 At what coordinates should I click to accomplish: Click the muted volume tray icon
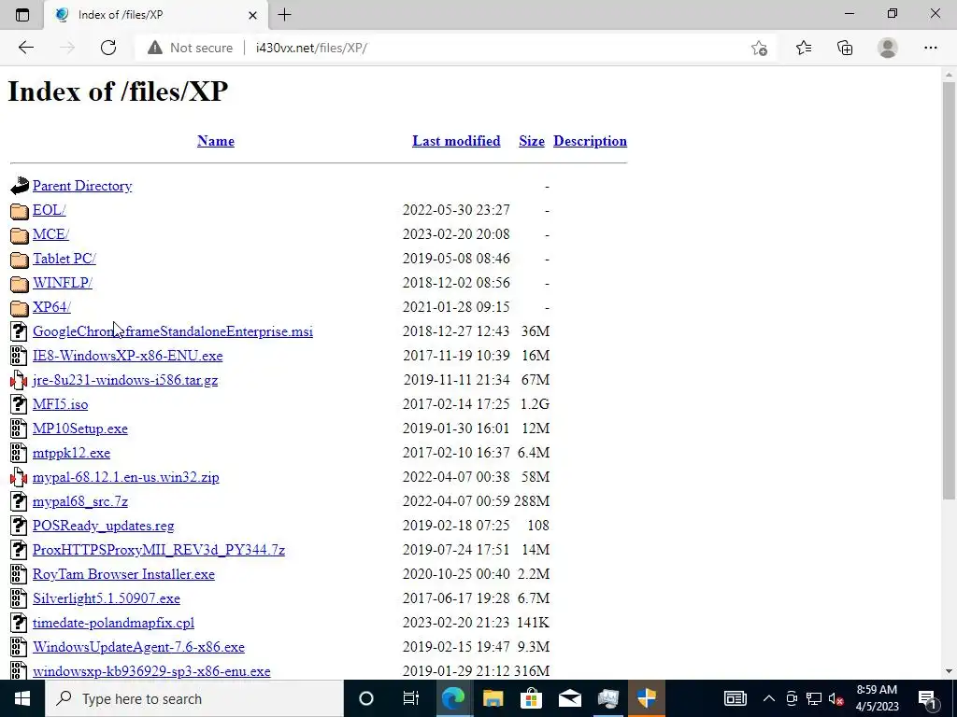(x=836, y=698)
